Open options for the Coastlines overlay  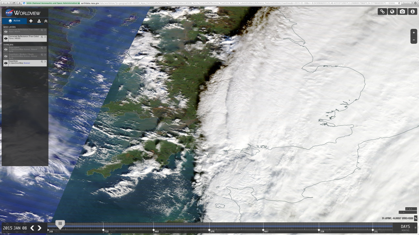tap(42, 62)
